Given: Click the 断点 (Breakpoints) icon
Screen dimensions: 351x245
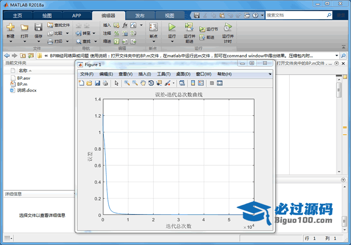Looking at the screenshot, I should tap(153, 27).
